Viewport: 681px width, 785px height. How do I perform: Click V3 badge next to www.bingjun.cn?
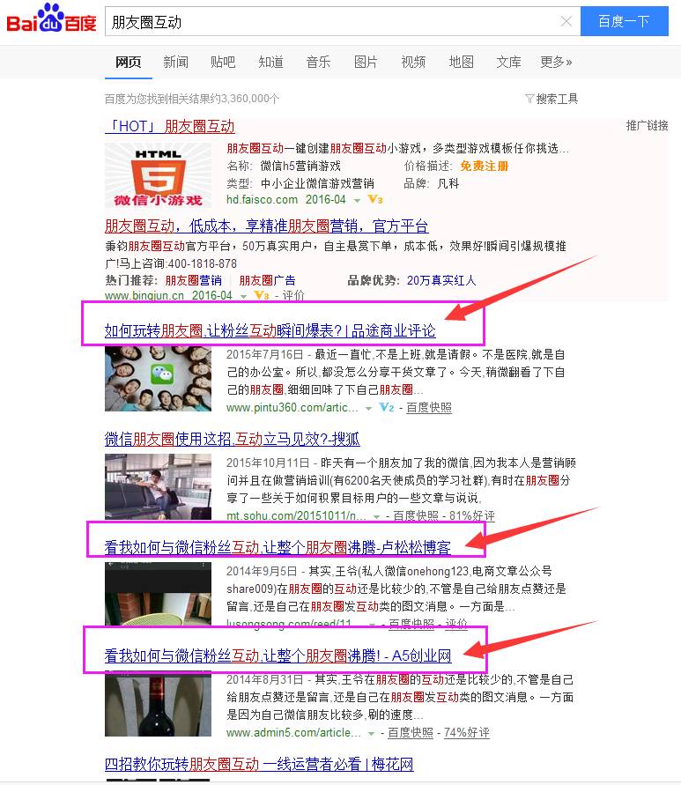pos(262,295)
